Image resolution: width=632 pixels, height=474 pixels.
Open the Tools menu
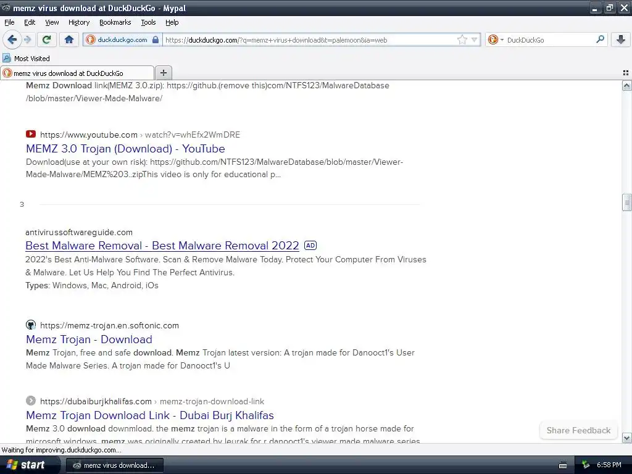pos(148,23)
